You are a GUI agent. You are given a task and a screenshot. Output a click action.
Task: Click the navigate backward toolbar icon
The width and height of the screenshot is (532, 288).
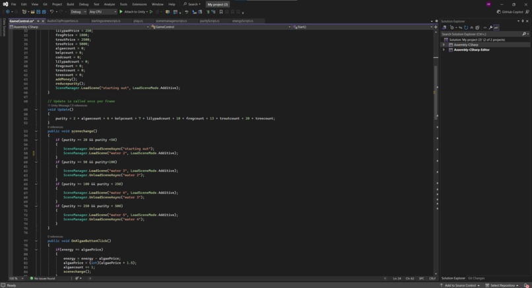click(x=7, y=12)
